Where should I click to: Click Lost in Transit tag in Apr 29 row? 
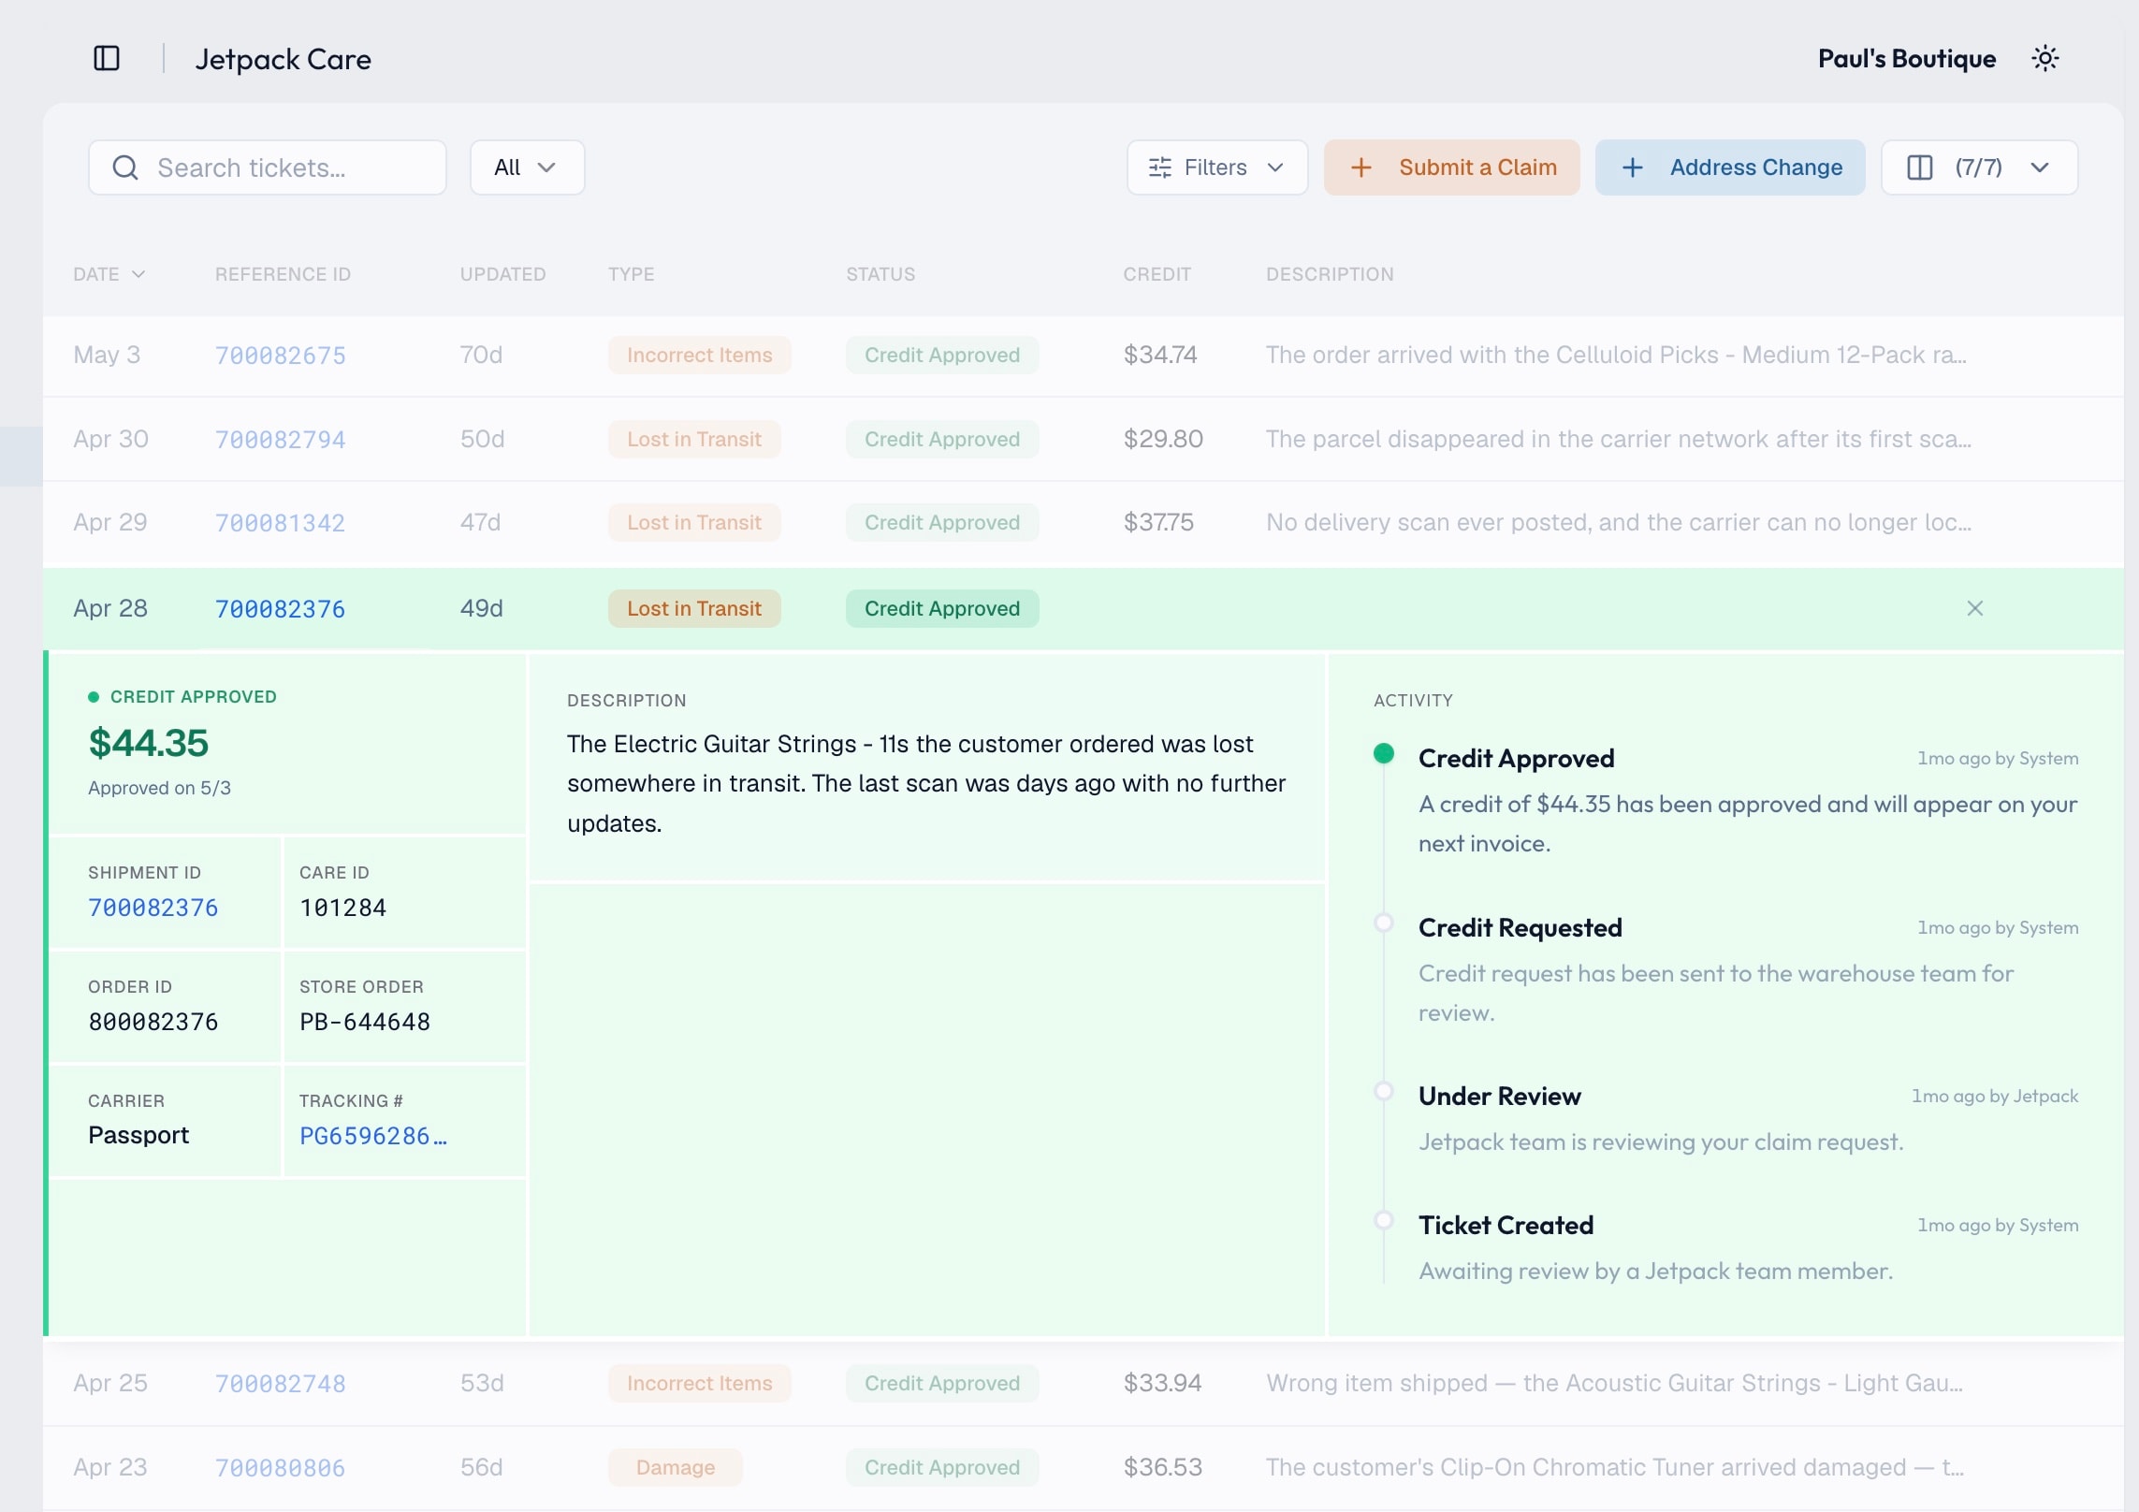click(693, 523)
